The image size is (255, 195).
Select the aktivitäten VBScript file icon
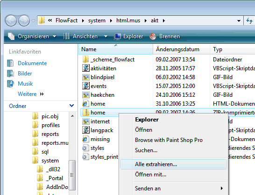[x=86, y=68]
